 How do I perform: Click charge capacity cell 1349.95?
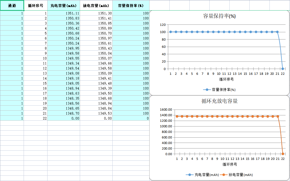click(64, 48)
